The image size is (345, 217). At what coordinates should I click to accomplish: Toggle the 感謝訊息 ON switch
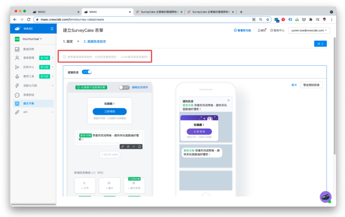[87, 72]
